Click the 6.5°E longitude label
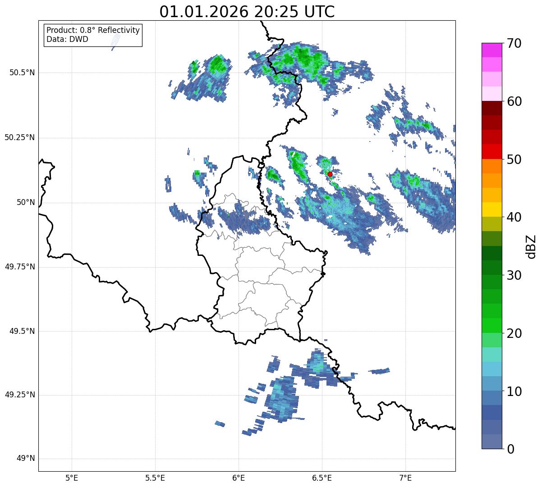Image resolution: width=542 pixels, height=487 pixels. (x=322, y=478)
